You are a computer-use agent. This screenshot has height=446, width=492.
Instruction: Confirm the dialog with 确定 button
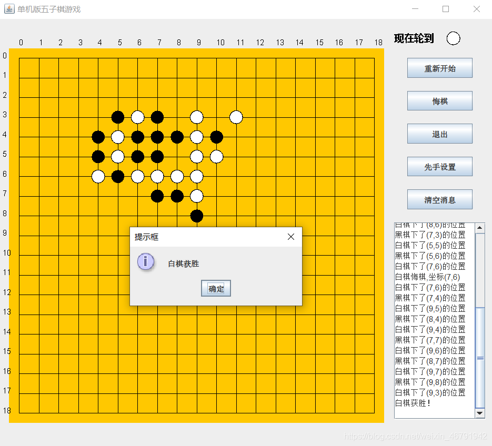tap(216, 288)
